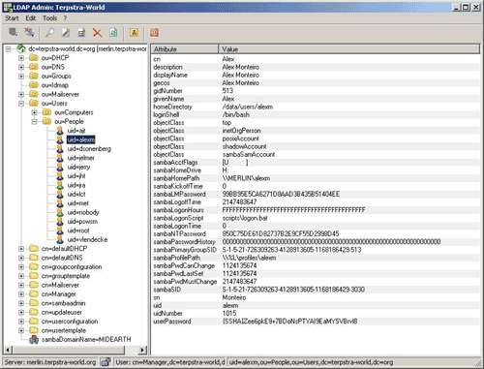
Task: Click the tree's horizontal scrollbar left arrow
Action: point(8,350)
